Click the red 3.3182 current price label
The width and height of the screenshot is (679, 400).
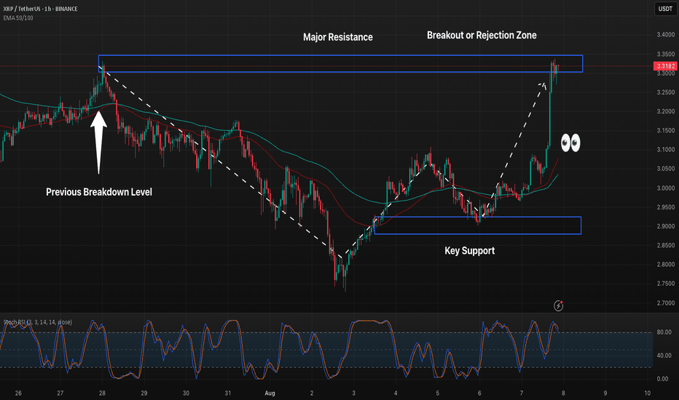click(665, 66)
